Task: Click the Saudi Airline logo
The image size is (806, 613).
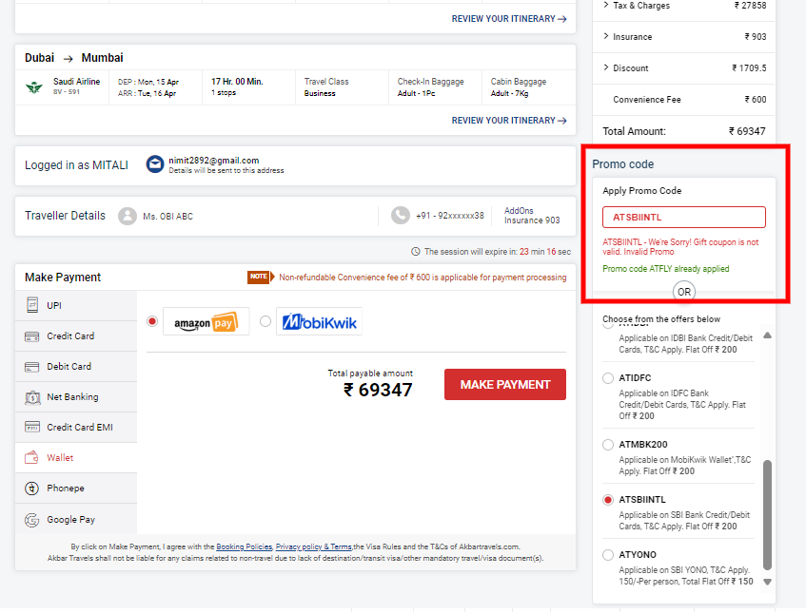Action: [34, 87]
